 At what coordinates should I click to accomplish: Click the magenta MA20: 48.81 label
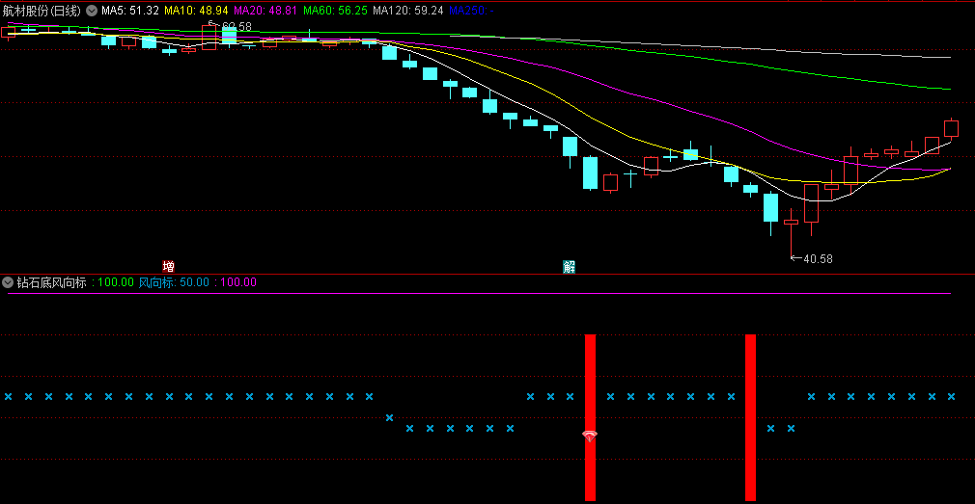pyautogui.click(x=266, y=11)
